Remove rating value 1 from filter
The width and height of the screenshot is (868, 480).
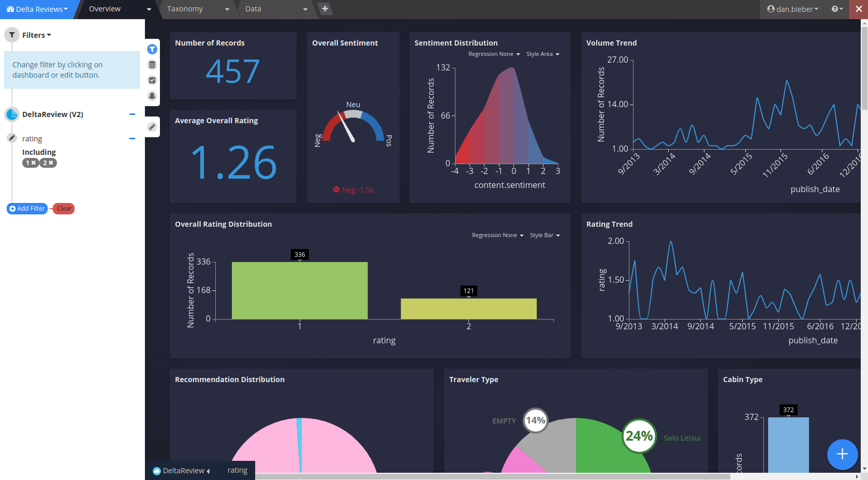34,163
